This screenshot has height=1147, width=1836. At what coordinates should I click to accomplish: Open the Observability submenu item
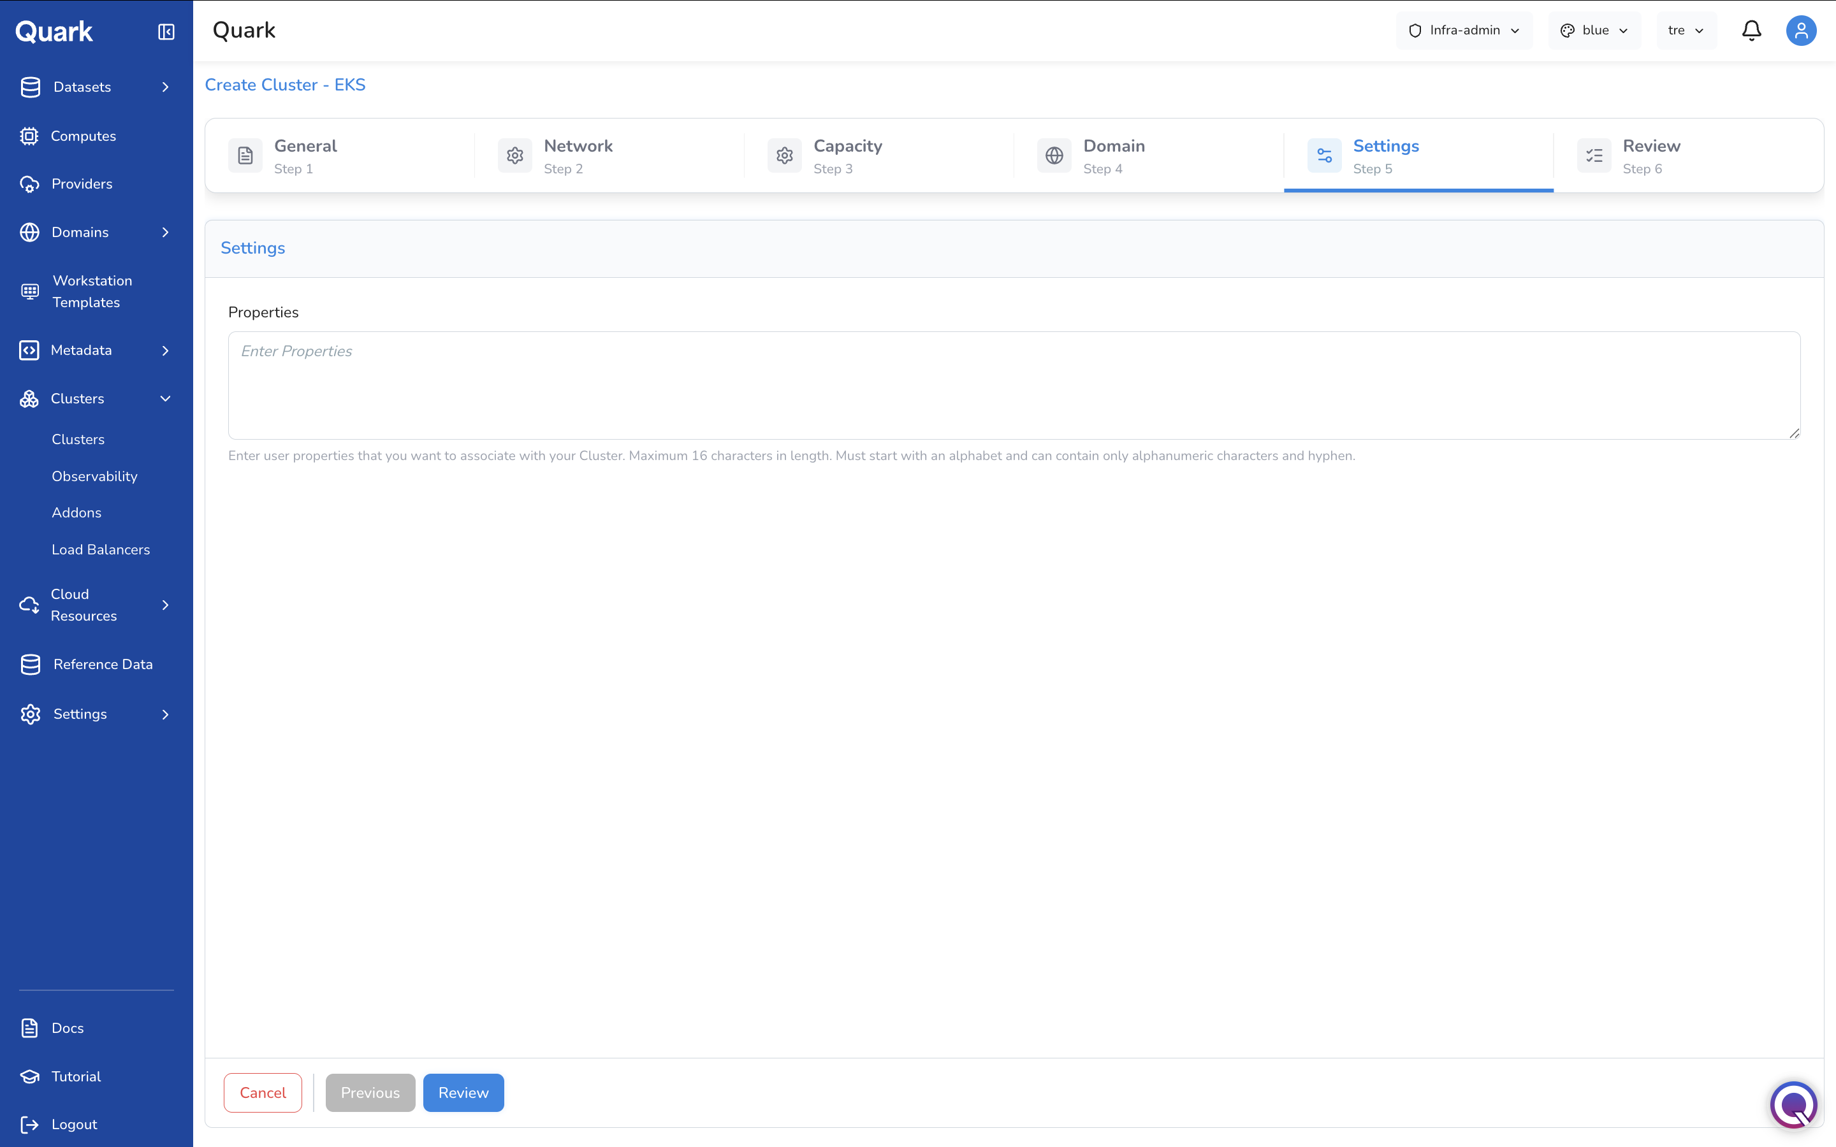[x=95, y=477]
